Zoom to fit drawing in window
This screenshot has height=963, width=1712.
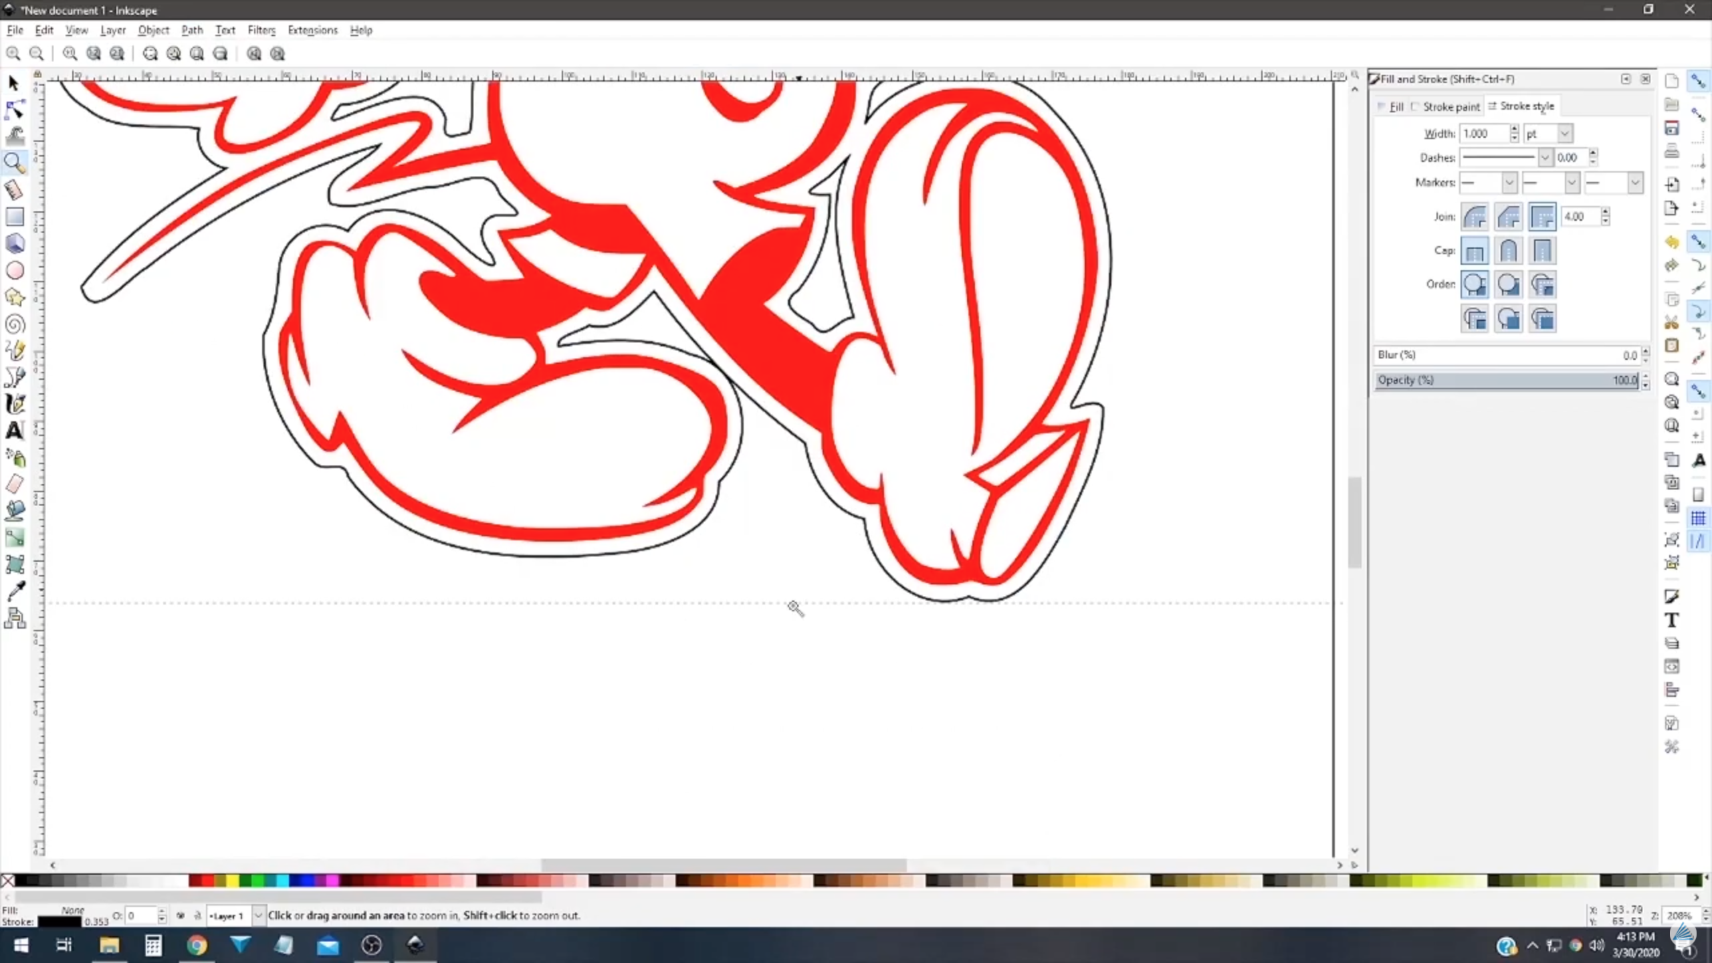(173, 53)
